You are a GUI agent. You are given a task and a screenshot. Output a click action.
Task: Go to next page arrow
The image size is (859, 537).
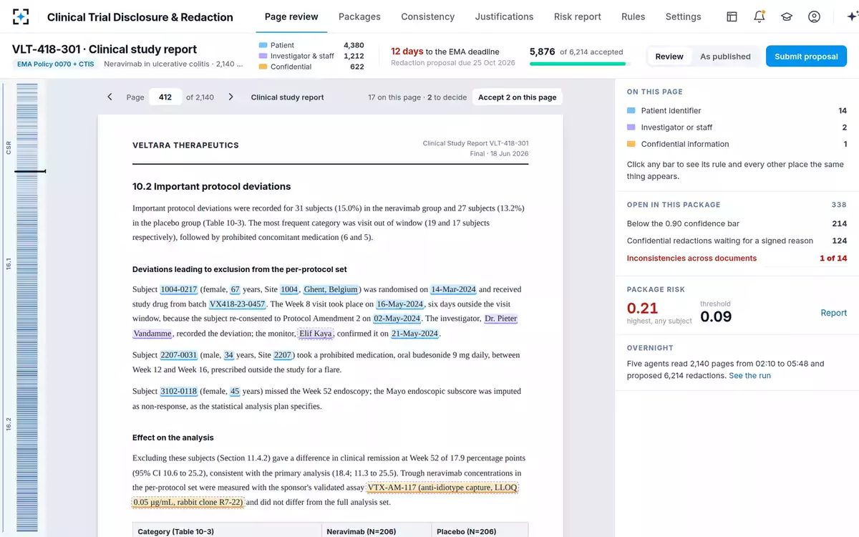230,97
